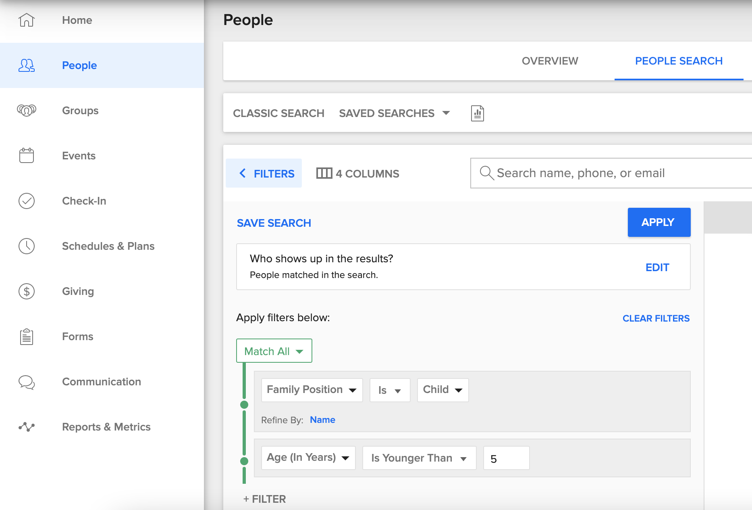
Task: Change the Is Younger Than comparison dropdown
Action: [x=419, y=458]
